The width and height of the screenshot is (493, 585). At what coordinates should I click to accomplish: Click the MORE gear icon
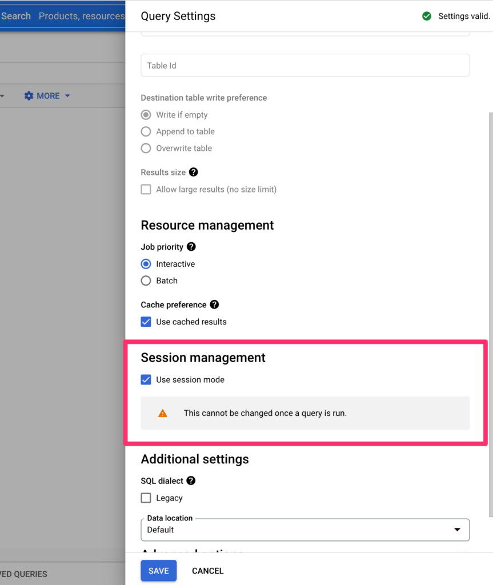pyautogui.click(x=29, y=96)
